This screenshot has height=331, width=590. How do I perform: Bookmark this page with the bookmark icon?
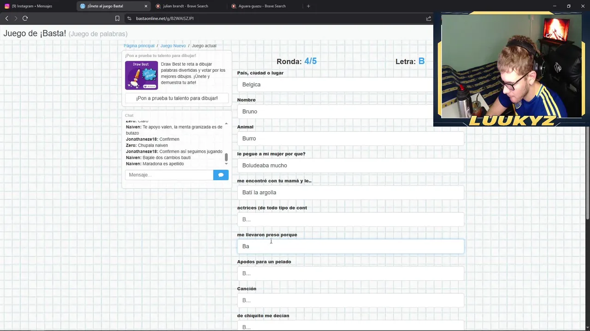point(117,18)
